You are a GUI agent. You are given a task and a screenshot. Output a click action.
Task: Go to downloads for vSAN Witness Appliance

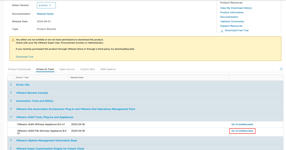coord(242,124)
